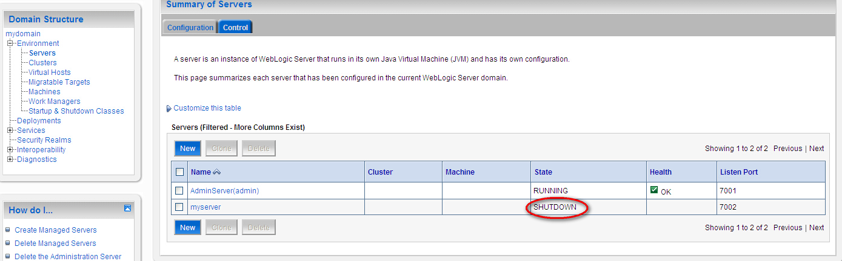Switch to the Control tab
Screen dimensions: 842x261
pos(235,27)
